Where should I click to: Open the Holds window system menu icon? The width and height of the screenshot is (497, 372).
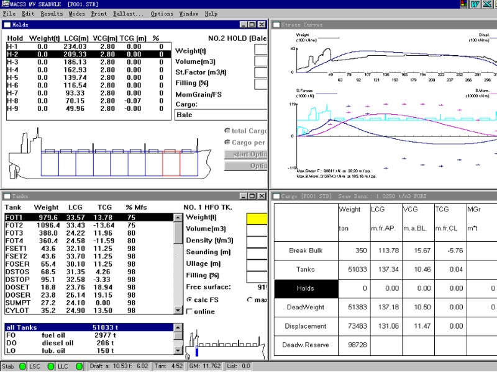pos(7,25)
